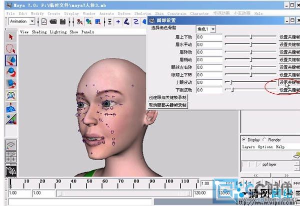This screenshot has width=300, height=206.
Task: Activate the Move tool in toolbox
Action: 11,60
